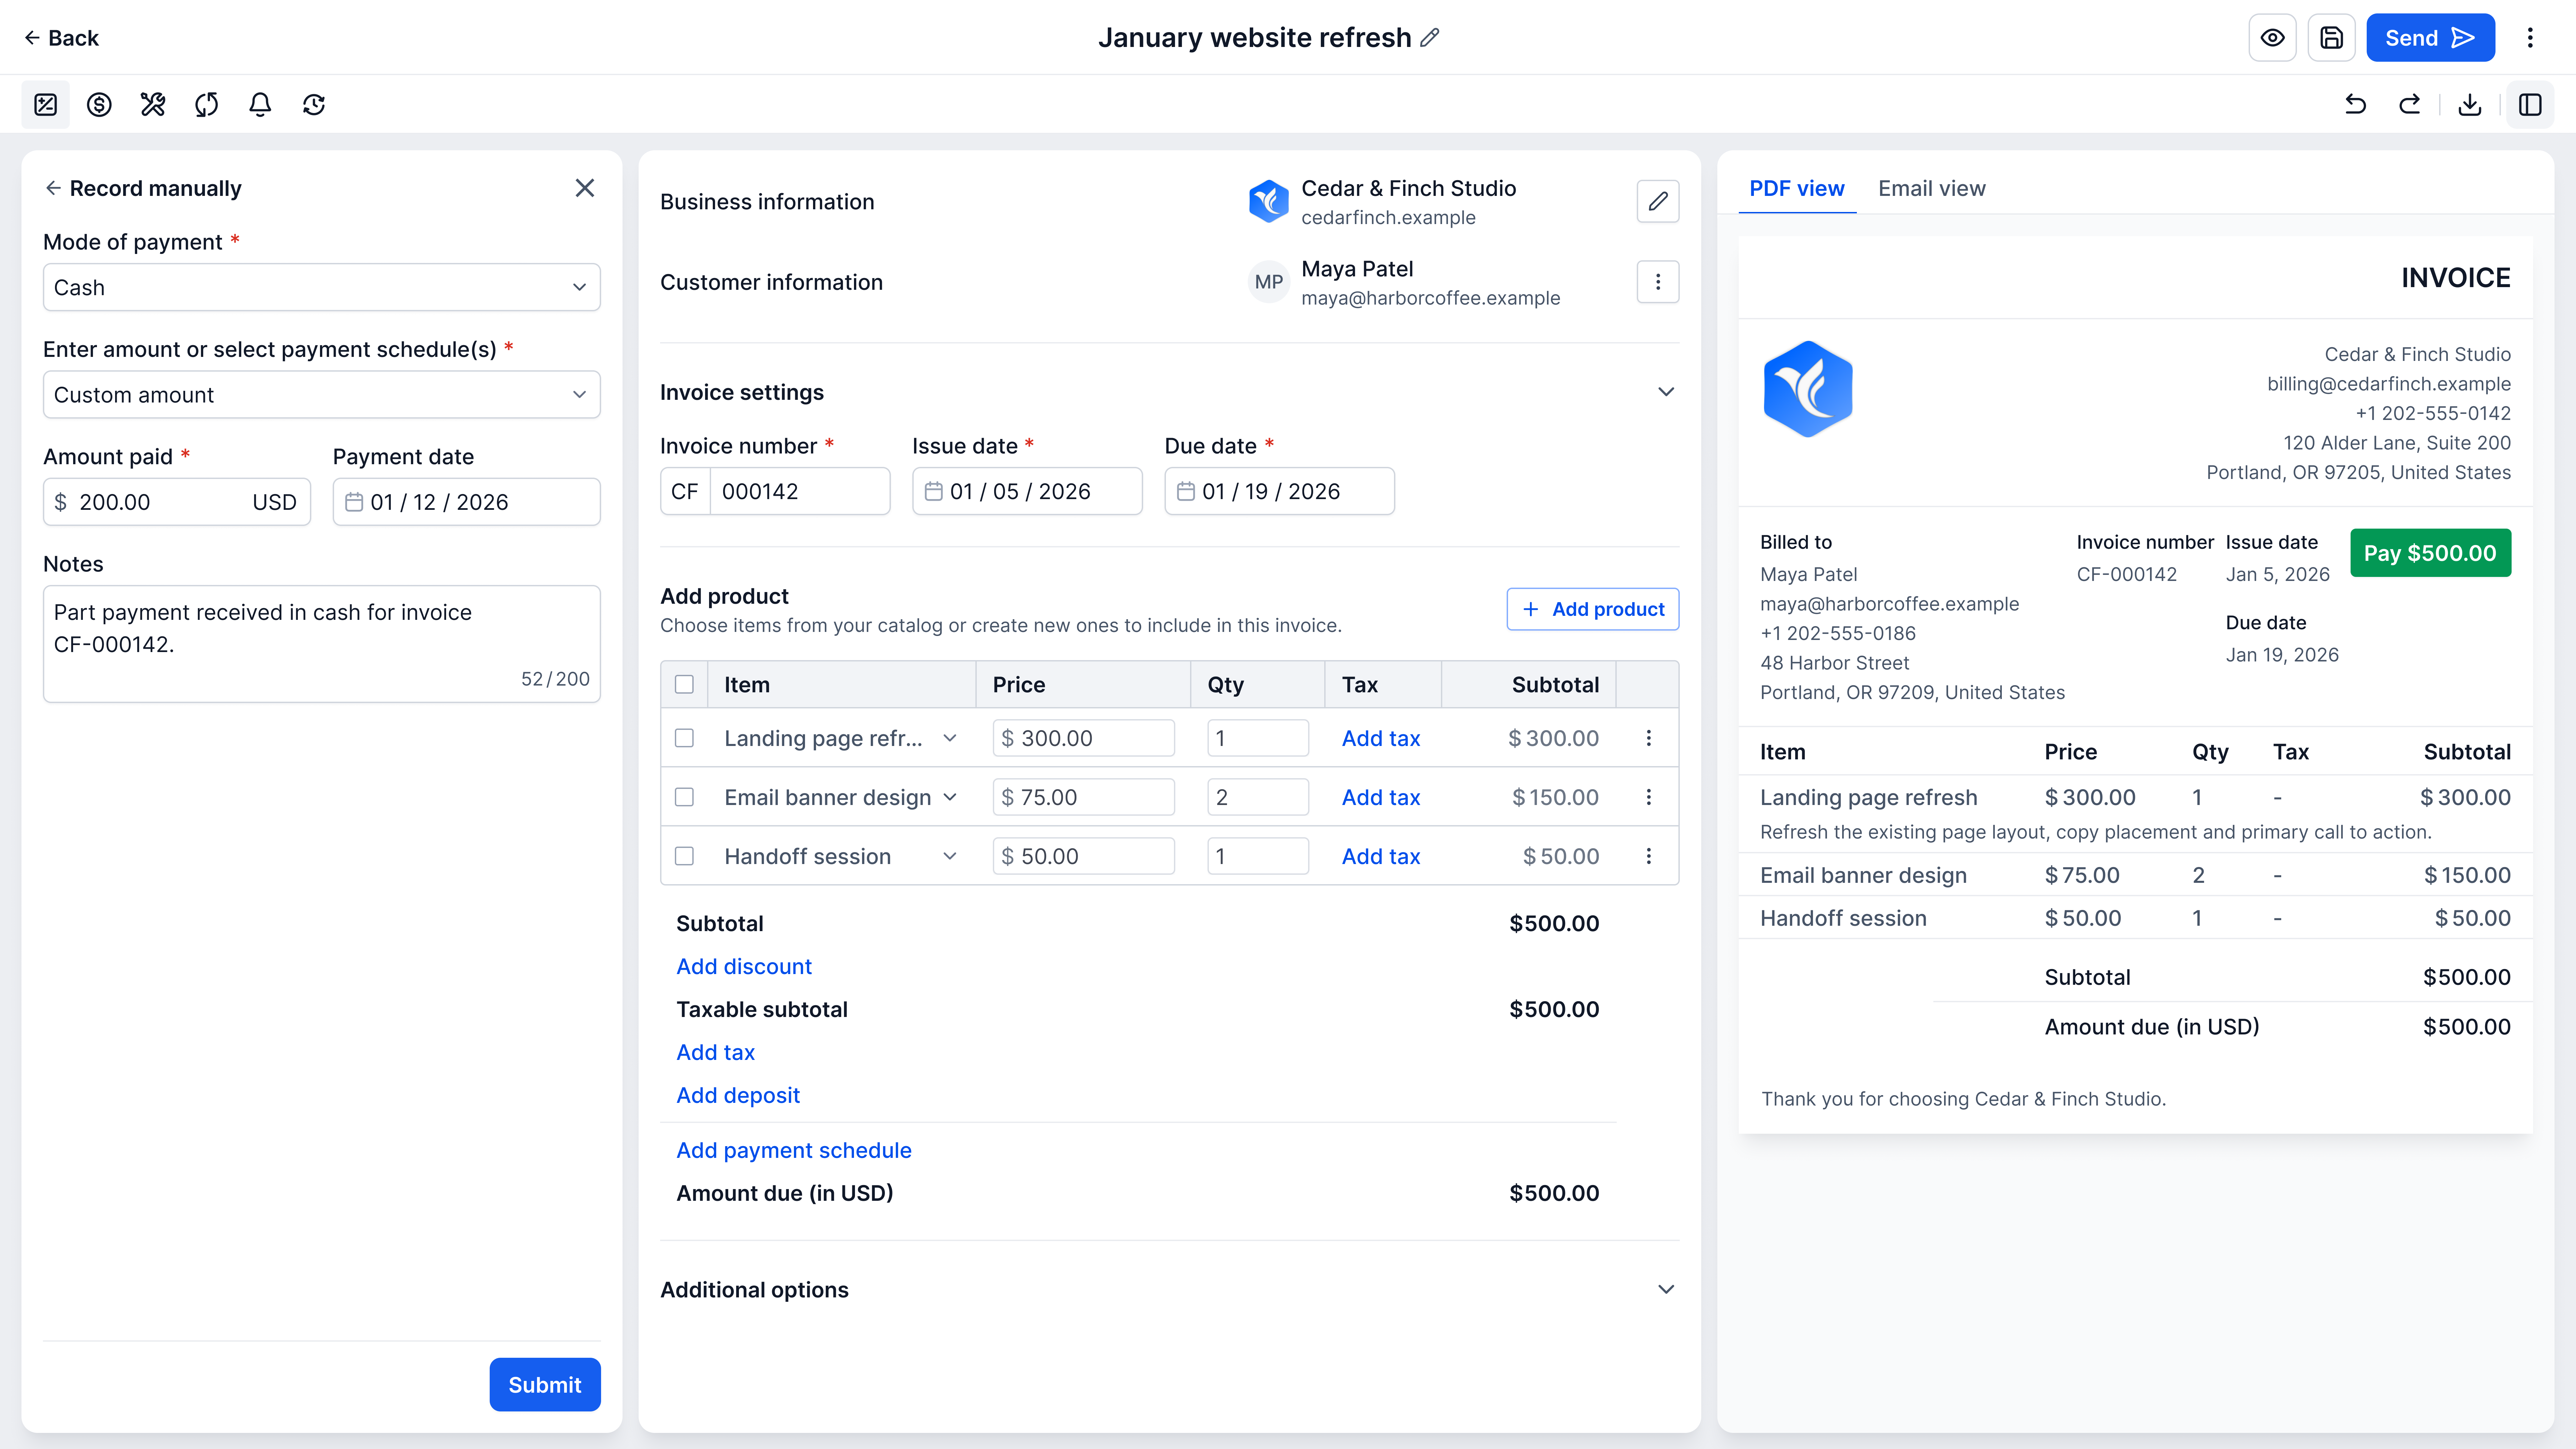Check the Handoff session row checkbox
The width and height of the screenshot is (2576, 1449).
click(684, 856)
